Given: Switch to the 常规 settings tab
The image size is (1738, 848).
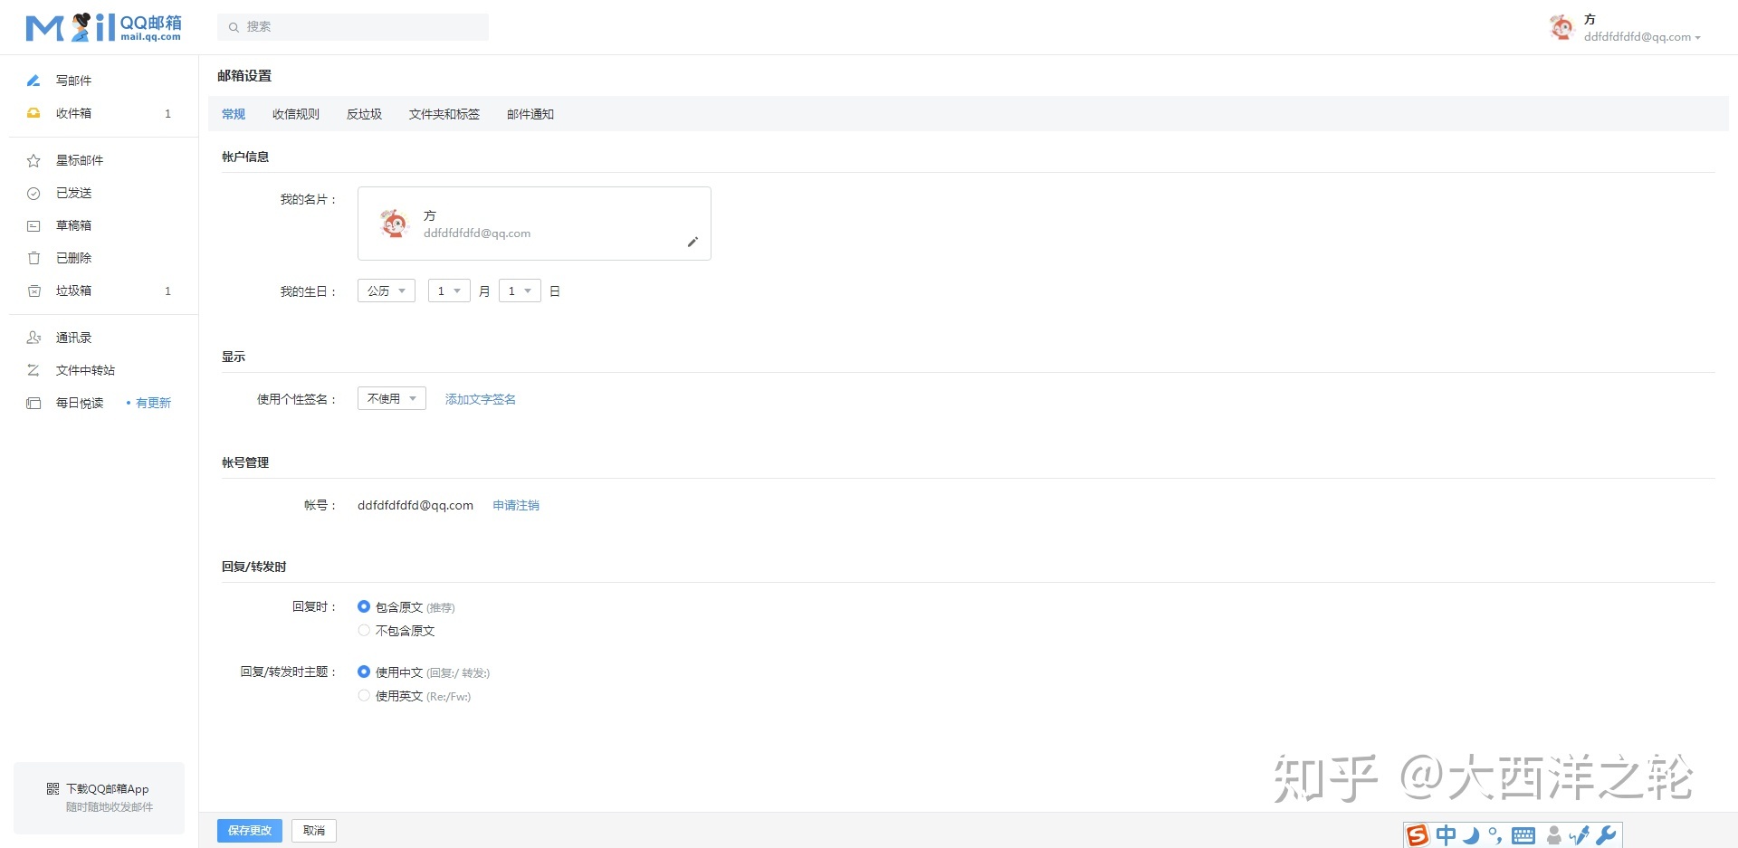Looking at the screenshot, I should (234, 114).
